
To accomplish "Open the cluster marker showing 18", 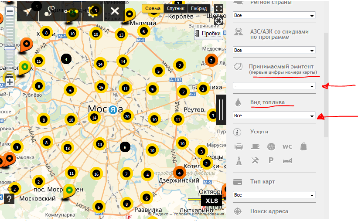I will [x=68, y=148].
